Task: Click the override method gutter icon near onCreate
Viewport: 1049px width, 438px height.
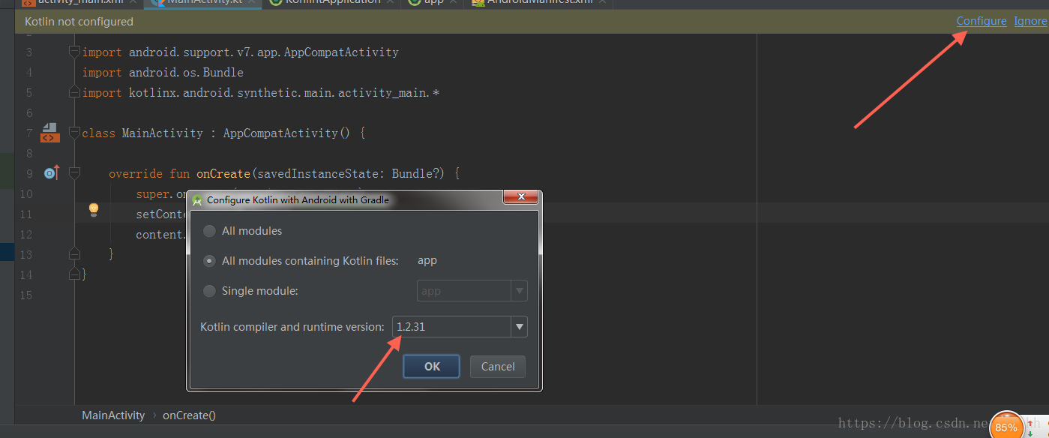Action: [x=50, y=172]
